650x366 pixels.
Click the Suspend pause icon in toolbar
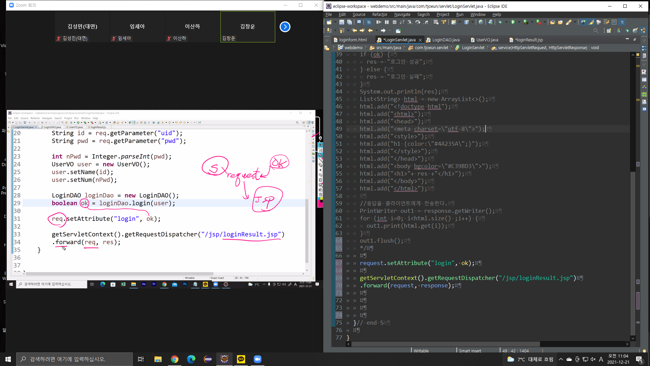(x=387, y=22)
